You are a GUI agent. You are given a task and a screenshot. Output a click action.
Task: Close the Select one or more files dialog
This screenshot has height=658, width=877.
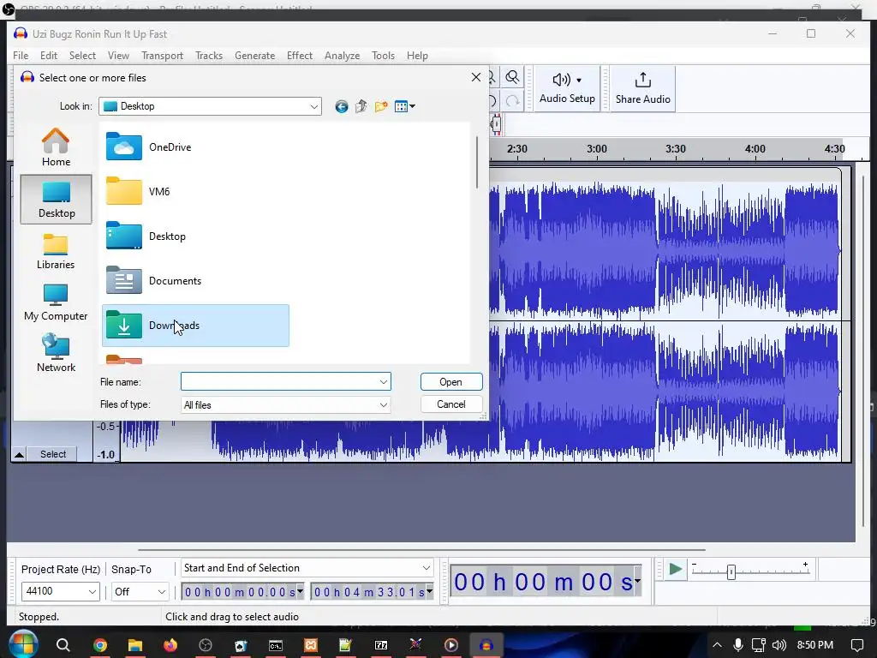[x=476, y=77]
